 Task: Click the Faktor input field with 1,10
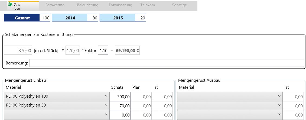click(103, 50)
